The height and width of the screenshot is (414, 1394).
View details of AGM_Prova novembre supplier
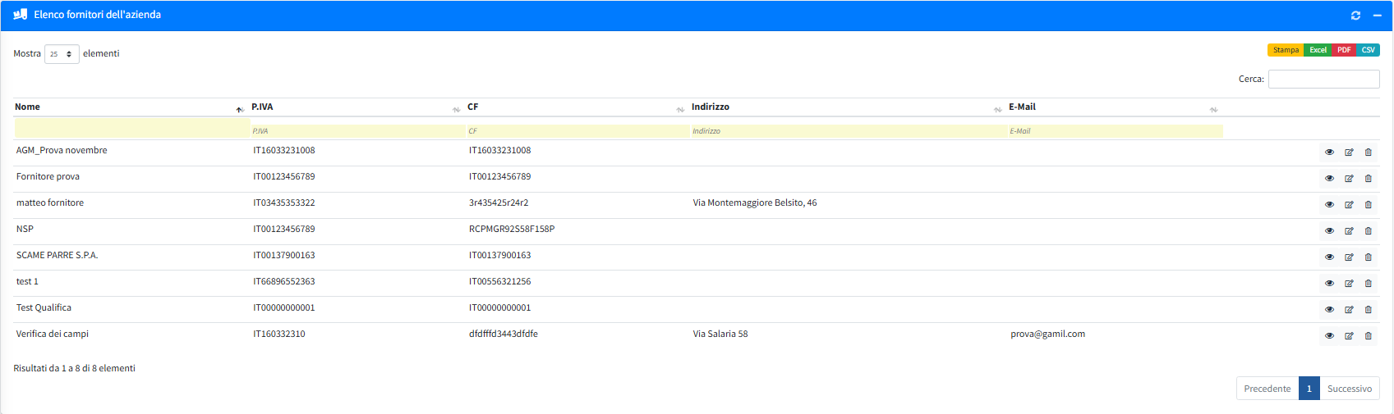(1329, 152)
